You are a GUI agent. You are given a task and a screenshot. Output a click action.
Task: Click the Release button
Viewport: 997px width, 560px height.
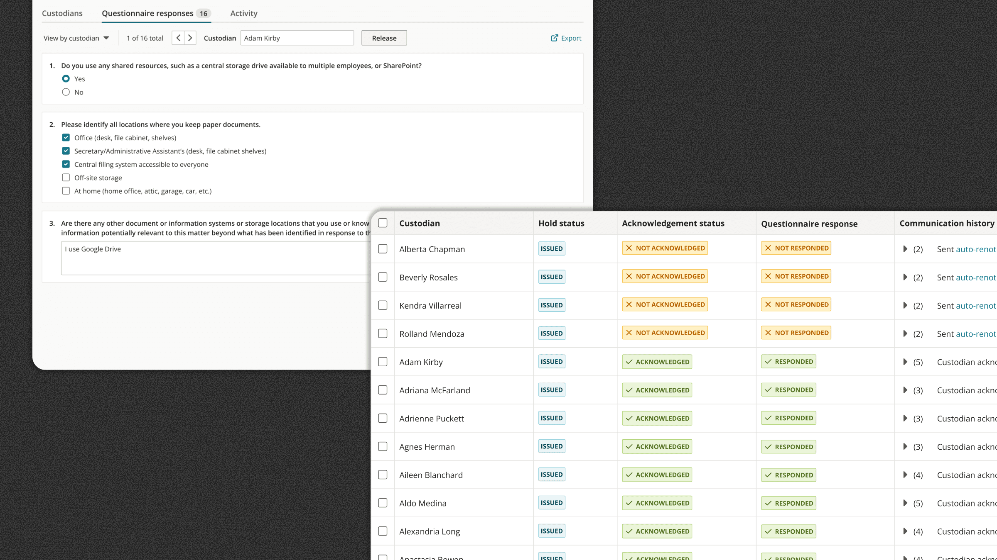click(383, 38)
